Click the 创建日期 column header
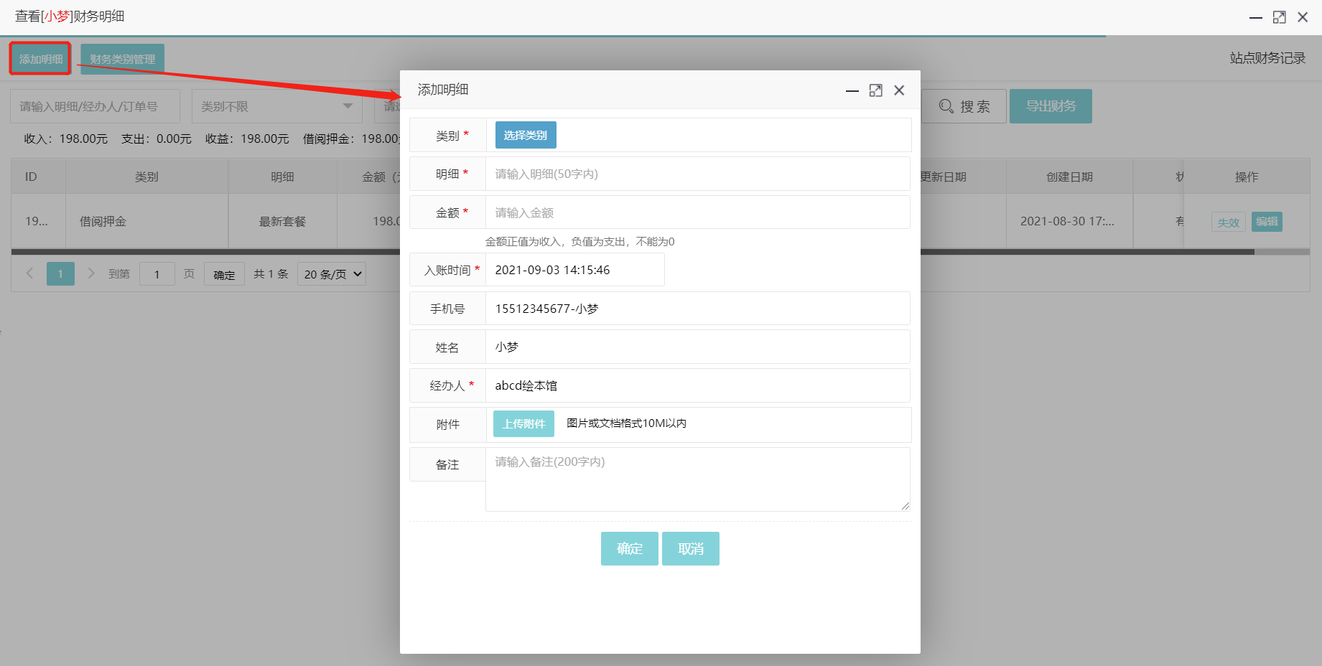 point(1069,177)
